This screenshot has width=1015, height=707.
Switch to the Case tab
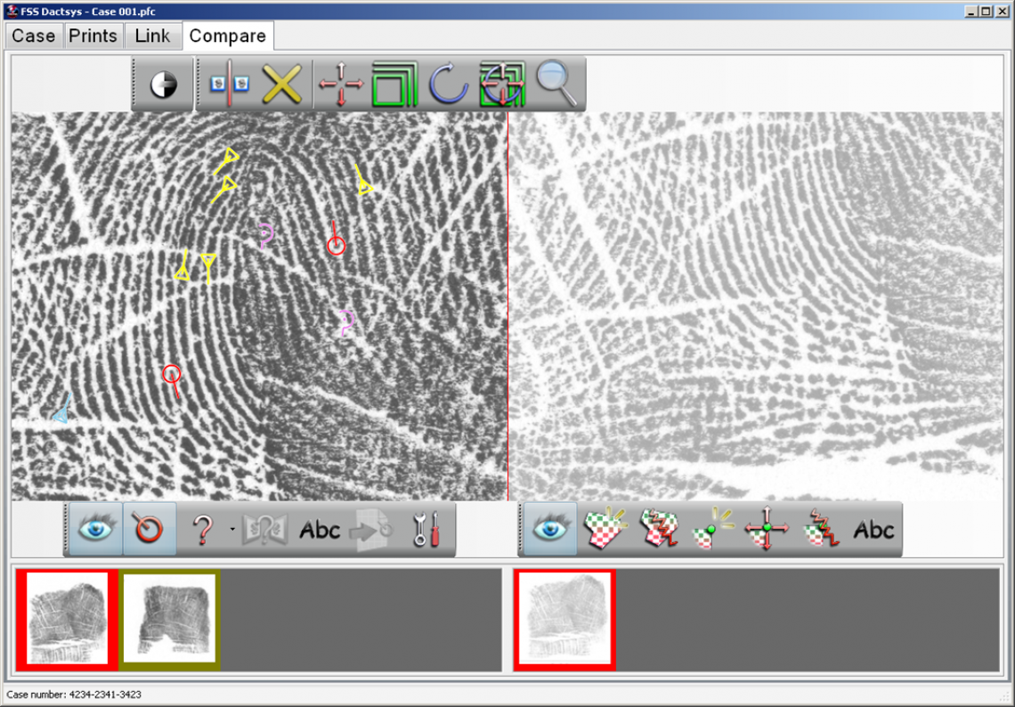pos(34,37)
